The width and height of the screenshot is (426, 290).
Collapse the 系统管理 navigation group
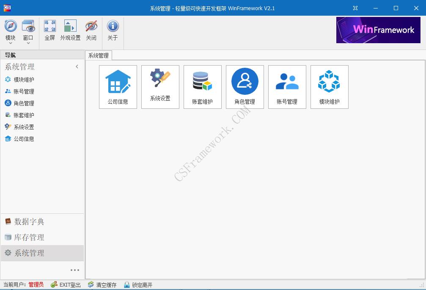pos(77,66)
